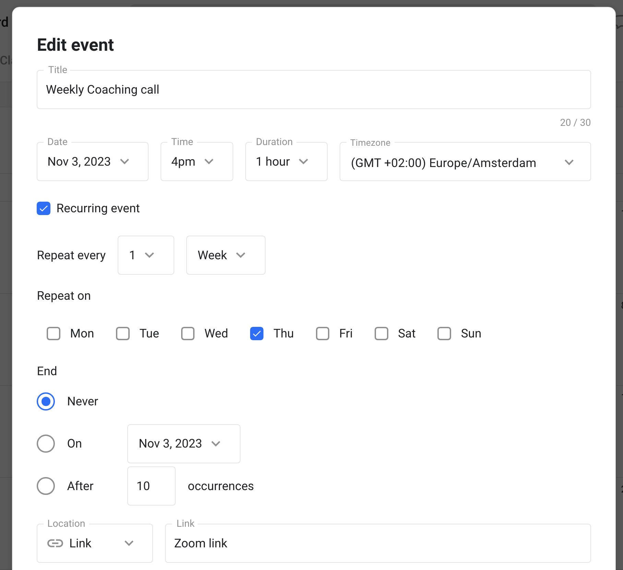Click the Zoom link input field

point(377,543)
